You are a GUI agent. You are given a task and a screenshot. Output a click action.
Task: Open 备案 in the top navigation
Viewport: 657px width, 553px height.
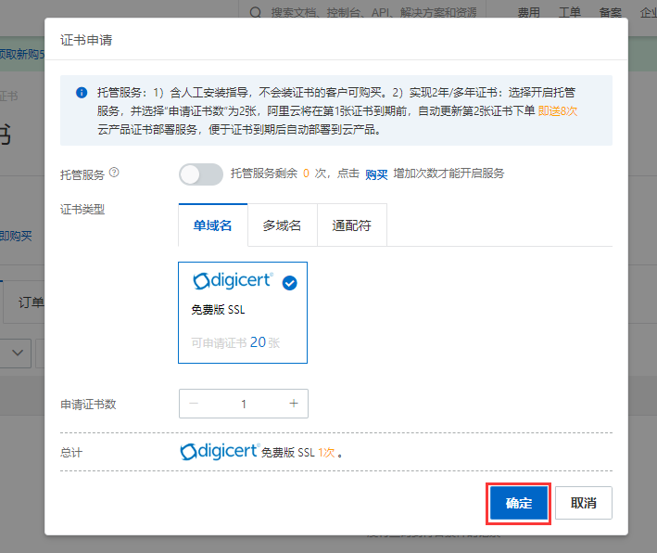(611, 12)
